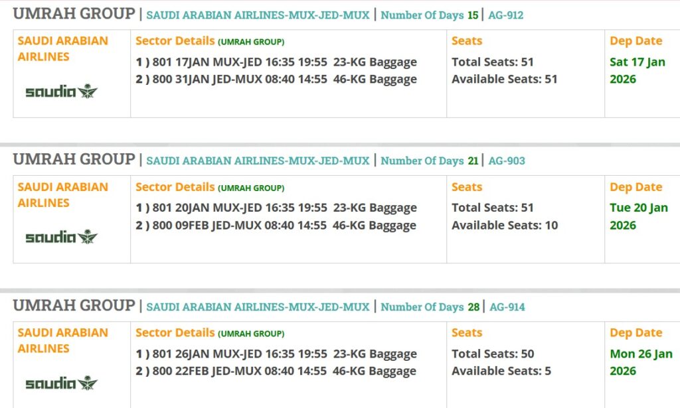680x408 pixels.
Task: Click the Saudia logo in group AG-912
Action: pos(61,92)
